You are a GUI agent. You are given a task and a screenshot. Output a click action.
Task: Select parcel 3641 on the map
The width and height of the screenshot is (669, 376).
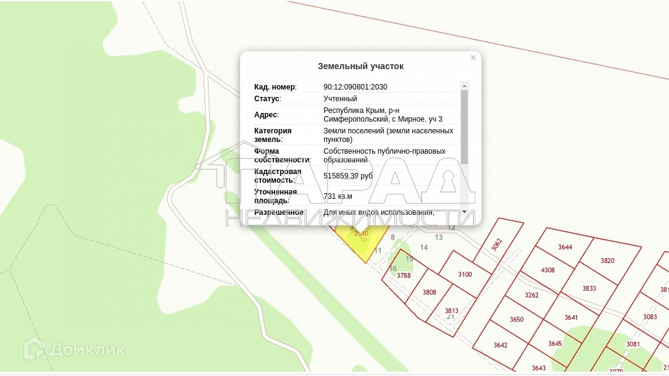(x=571, y=317)
